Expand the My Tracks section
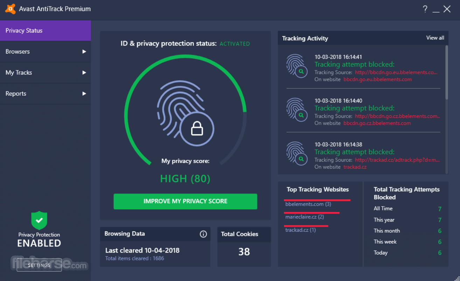The width and height of the screenshot is (460, 281). pyautogui.click(x=84, y=72)
